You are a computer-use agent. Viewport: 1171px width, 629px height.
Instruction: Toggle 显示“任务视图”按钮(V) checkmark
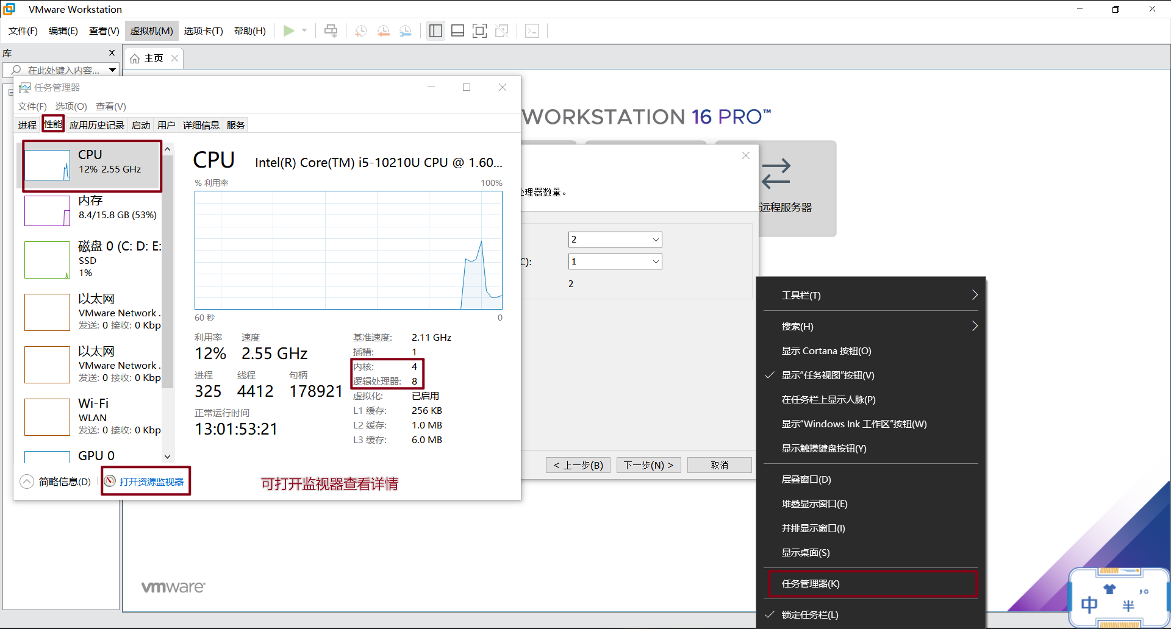871,375
